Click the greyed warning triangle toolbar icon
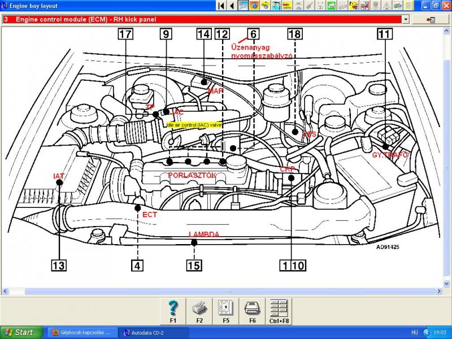Viewport: 452px width, 339px height. 386,6
